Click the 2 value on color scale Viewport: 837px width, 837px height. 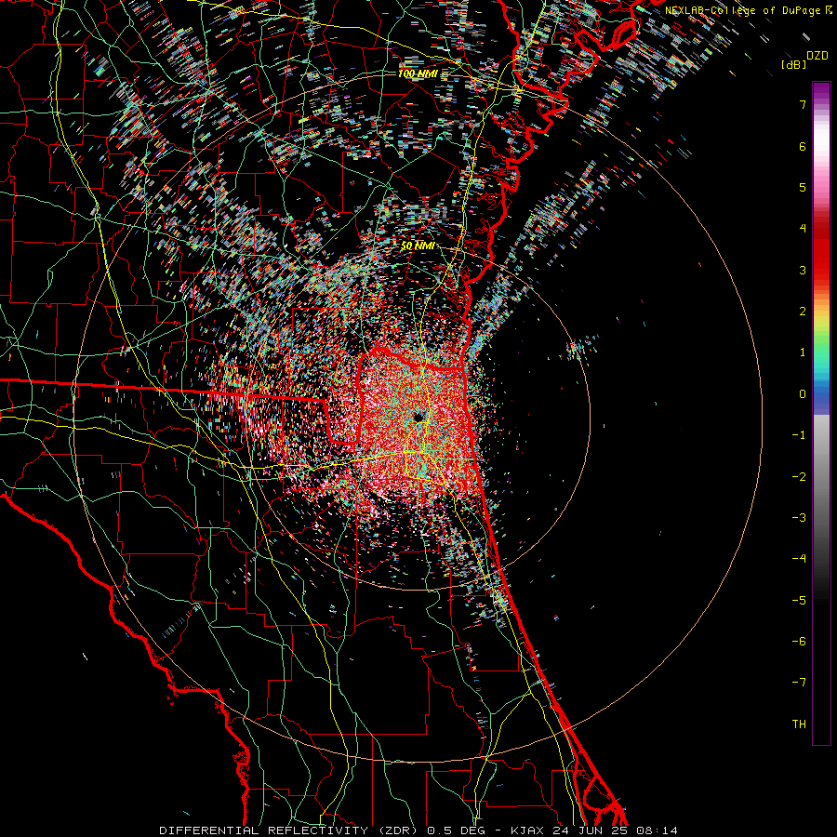(x=803, y=311)
